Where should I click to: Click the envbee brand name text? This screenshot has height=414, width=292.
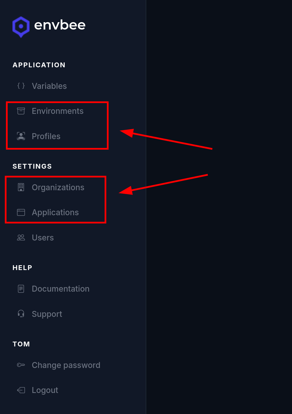[60, 25]
